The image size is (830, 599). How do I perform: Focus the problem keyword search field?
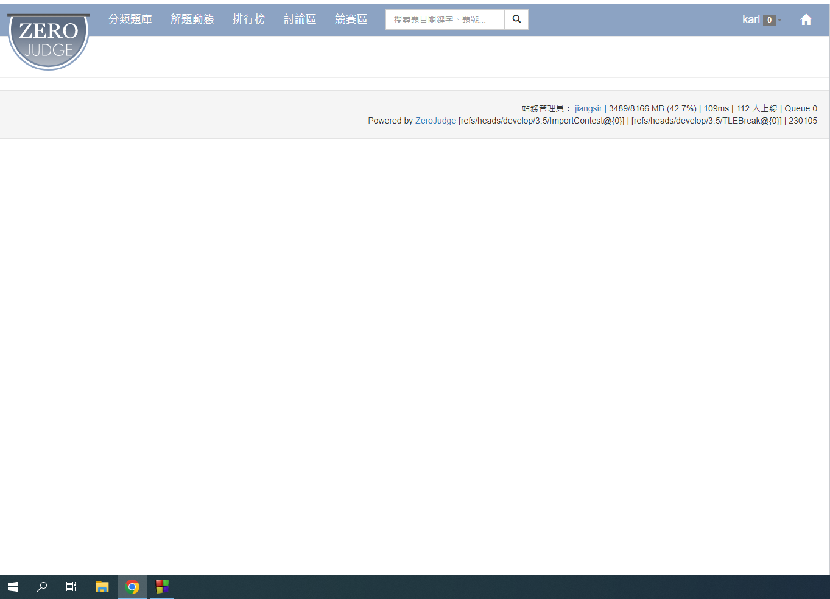click(445, 19)
